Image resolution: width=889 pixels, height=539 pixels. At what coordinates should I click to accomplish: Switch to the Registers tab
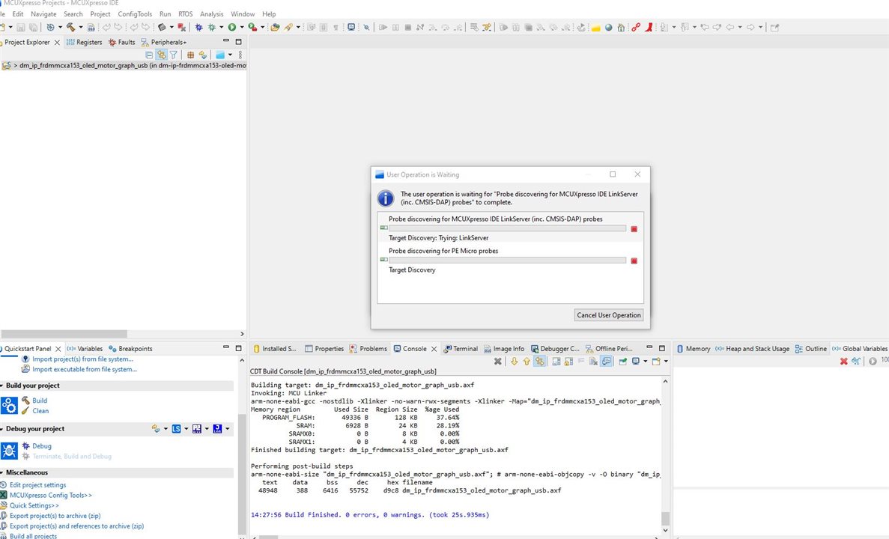click(x=84, y=42)
